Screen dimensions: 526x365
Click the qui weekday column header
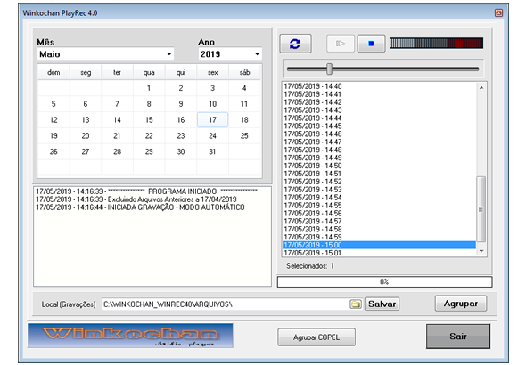(181, 72)
